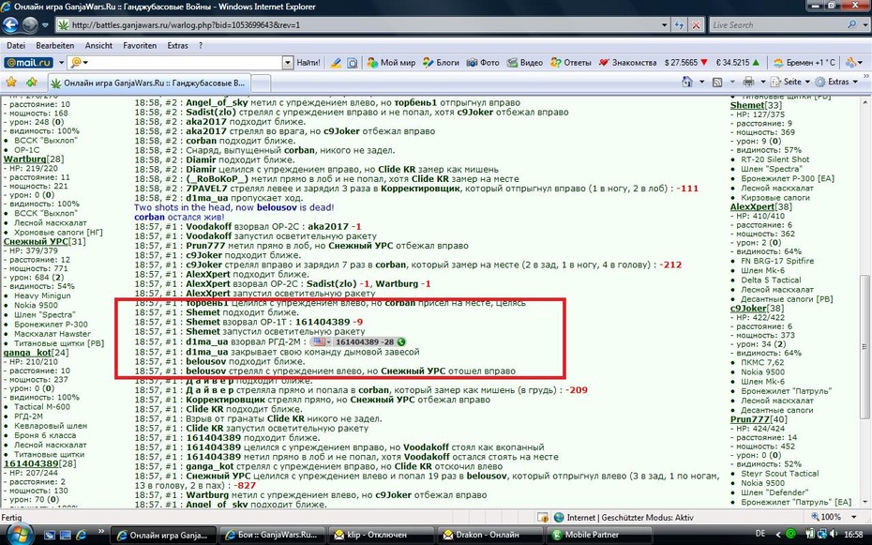
Task: Open Блоги from the toolbar
Action: [441, 63]
